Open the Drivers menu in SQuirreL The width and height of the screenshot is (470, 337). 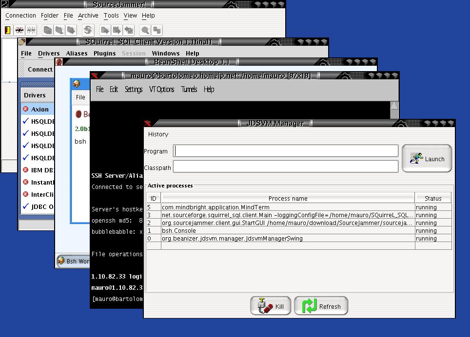[49, 53]
